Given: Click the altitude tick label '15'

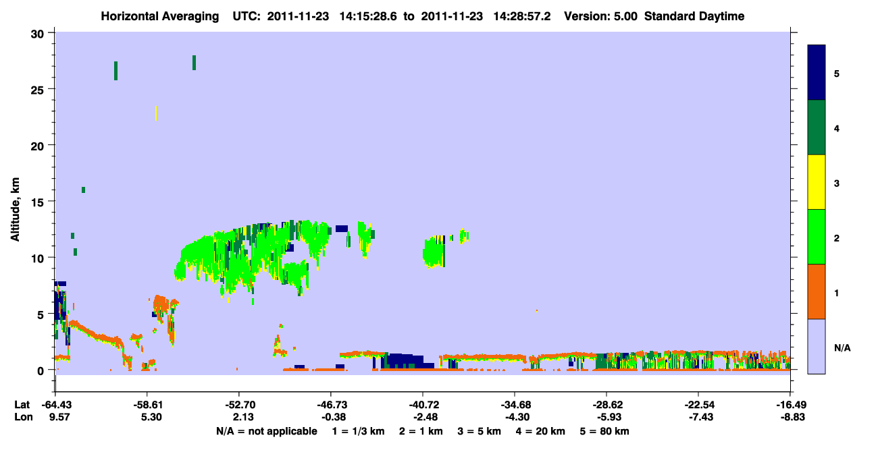Looking at the screenshot, I should 38,202.
